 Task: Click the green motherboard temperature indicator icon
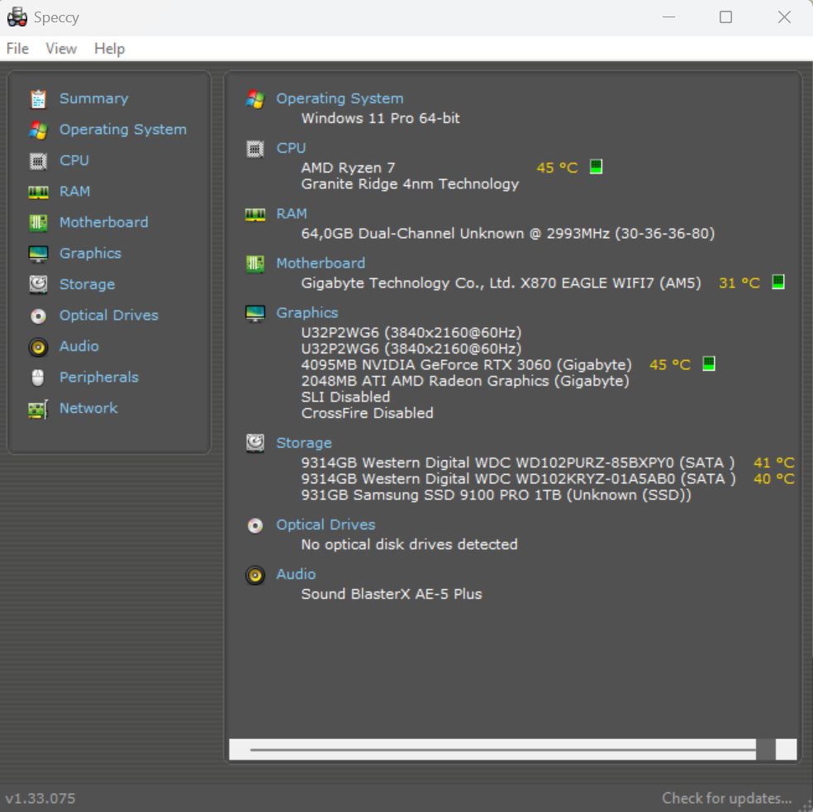pos(778,282)
